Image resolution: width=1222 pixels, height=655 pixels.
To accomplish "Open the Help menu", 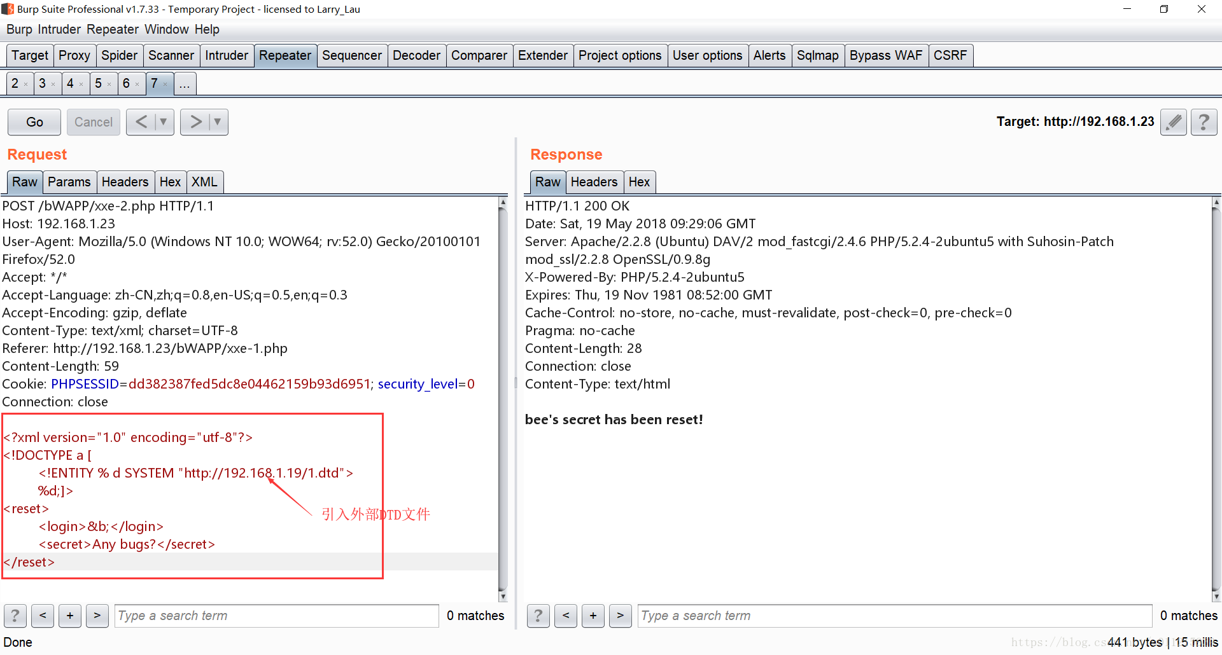I will coord(207,29).
